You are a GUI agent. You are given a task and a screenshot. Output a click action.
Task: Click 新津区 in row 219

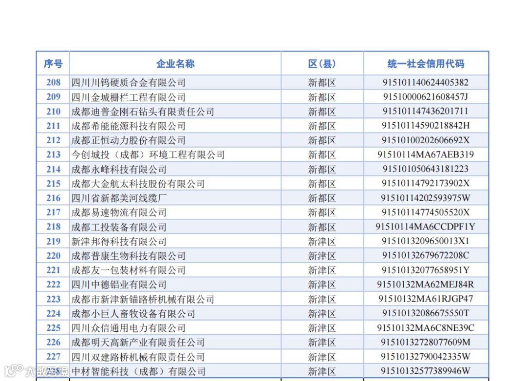pos(322,242)
